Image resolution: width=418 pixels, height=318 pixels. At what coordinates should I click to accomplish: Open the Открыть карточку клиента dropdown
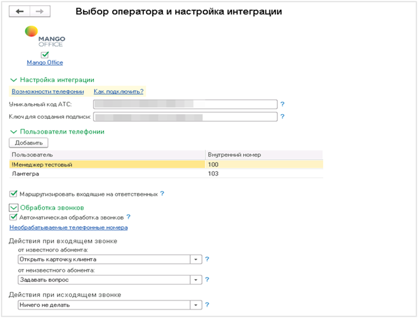[197, 260]
